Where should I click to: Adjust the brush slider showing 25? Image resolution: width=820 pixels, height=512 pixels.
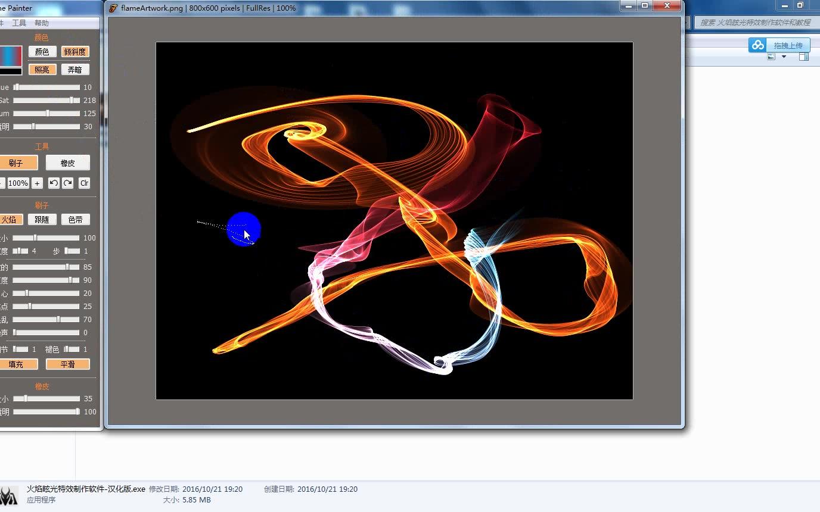coord(46,307)
